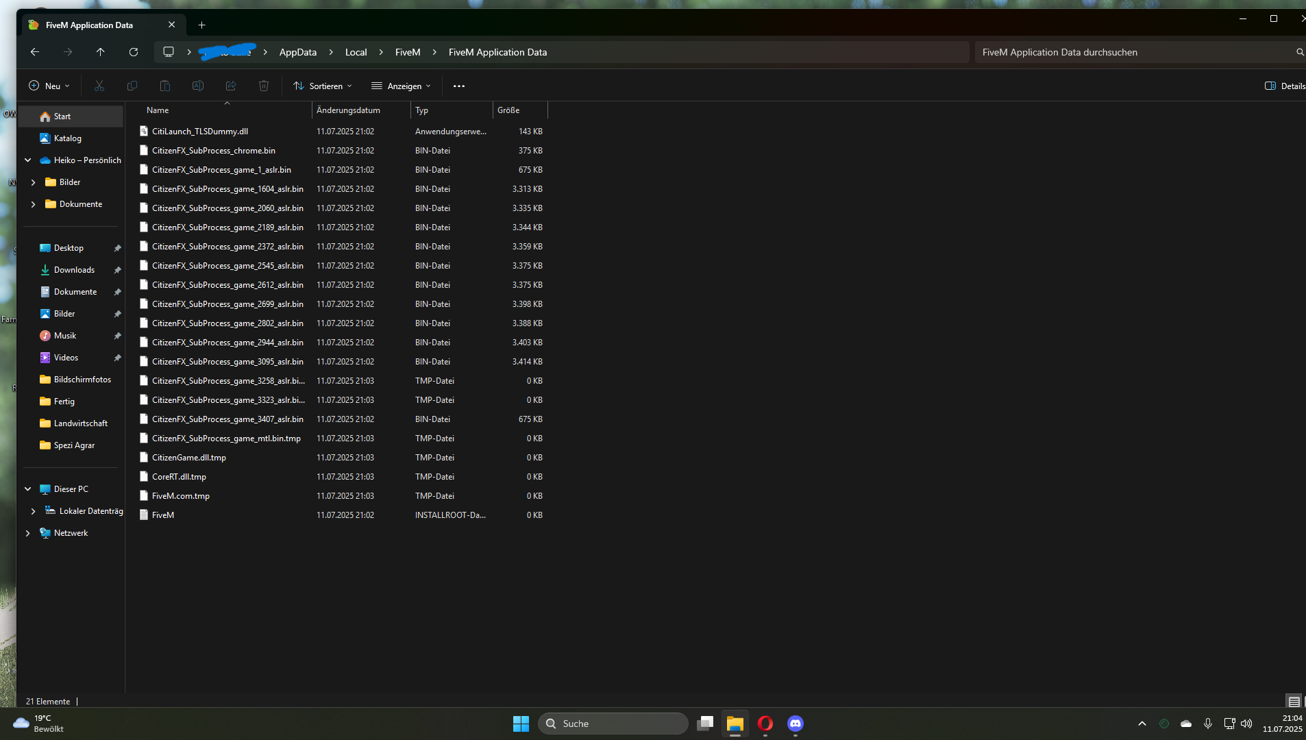Click the Umbenennen (rename) icon

[197, 85]
